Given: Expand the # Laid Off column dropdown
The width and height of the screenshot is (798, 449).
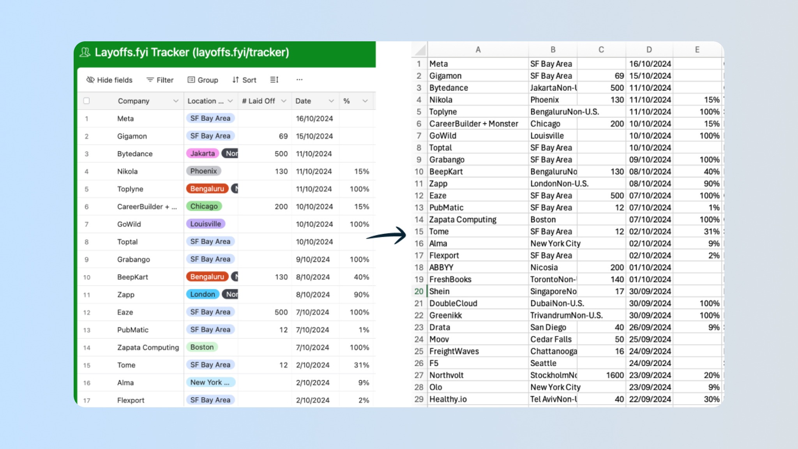Looking at the screenshot, I should (x=284, y=101).
